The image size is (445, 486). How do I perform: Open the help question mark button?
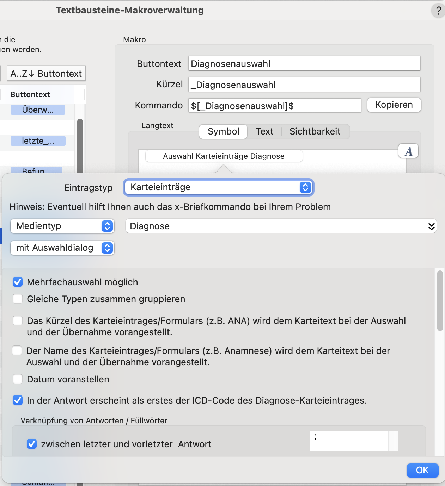coord(438,11)
